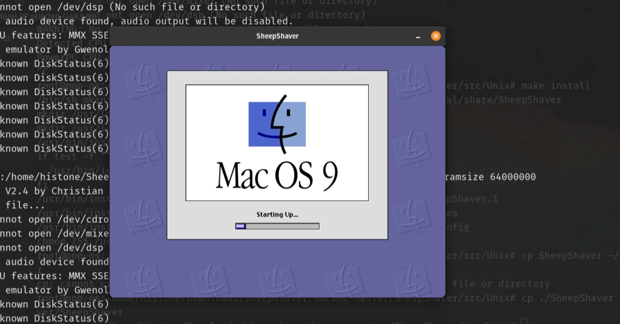This screenshot has width=620, height=324.
Task: Click terminal text 'V2.4 by Christian'
Action: coord(54,191)
